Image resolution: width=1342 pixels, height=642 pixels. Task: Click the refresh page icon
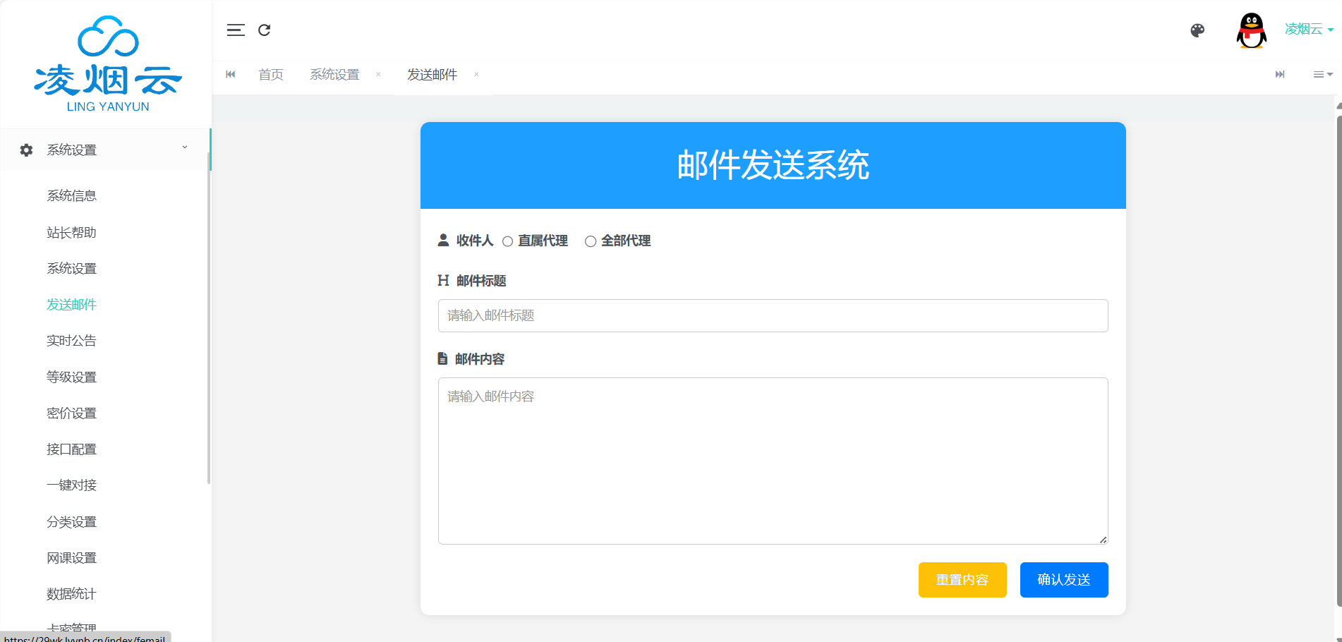point(265,30)
